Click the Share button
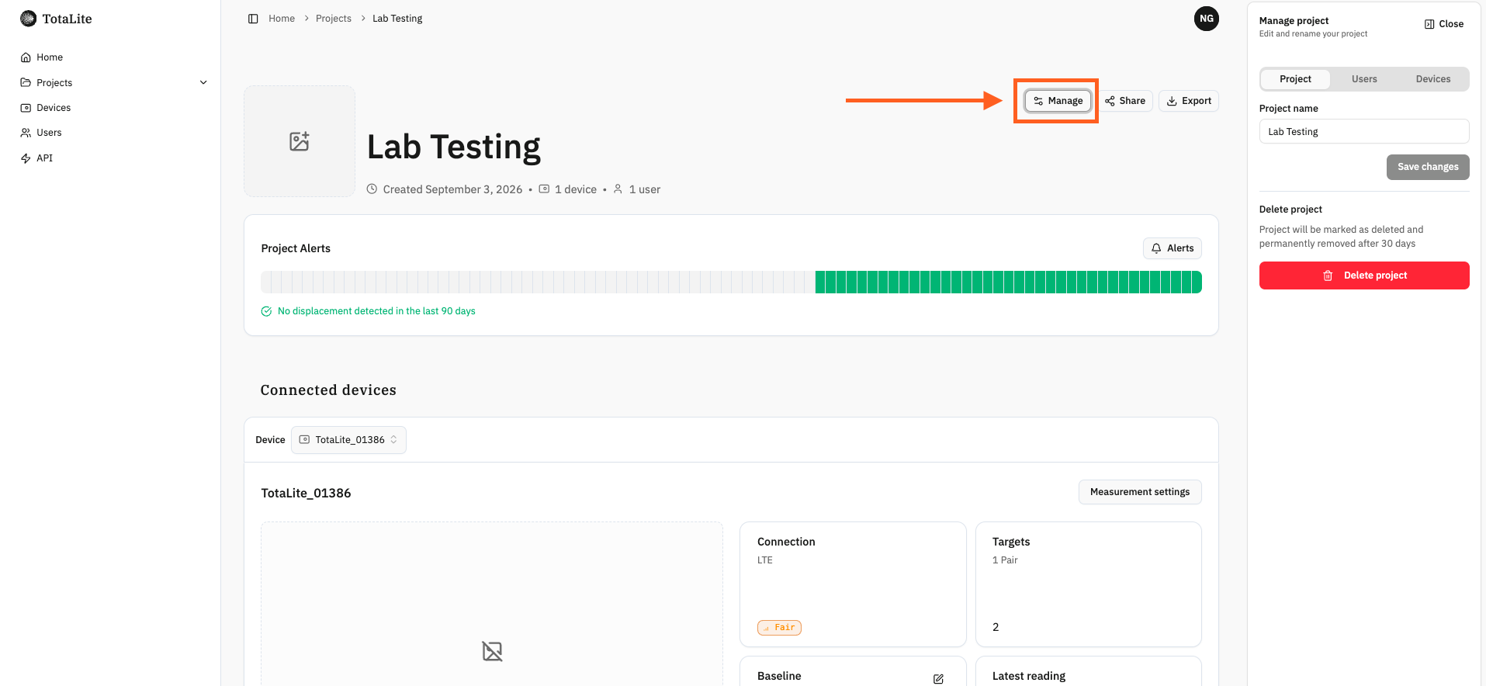This screenshot has width=1486, height=686. point(1125,101)
